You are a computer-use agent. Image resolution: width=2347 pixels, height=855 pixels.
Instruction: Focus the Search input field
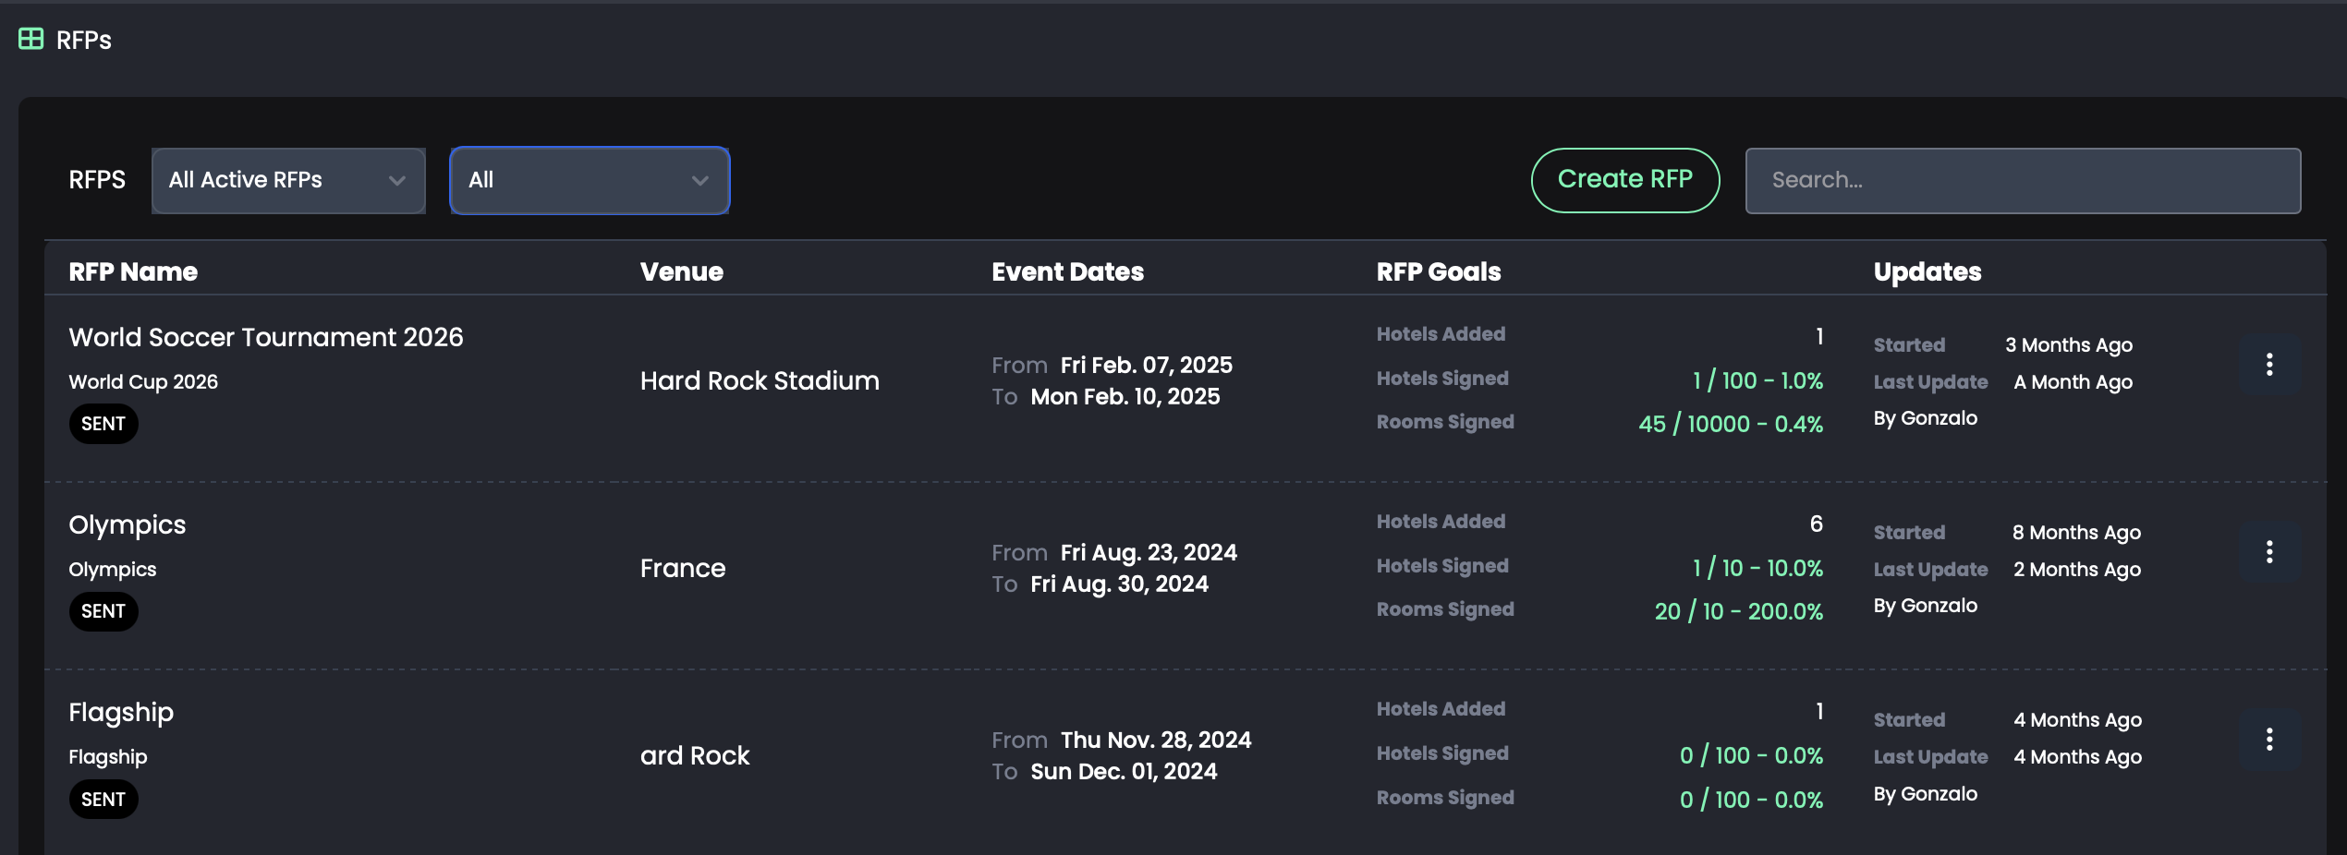(x=2022, y=181)
